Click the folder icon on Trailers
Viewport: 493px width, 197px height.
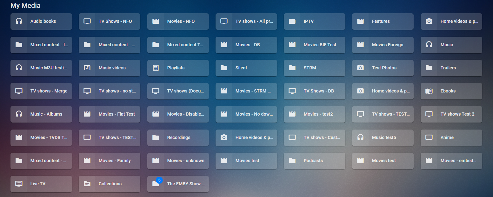pyautogui.click(x=429, y=68)
